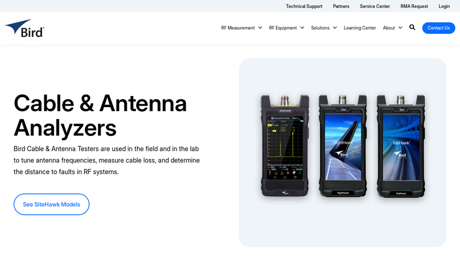The width and height of the screenshot is (460, 259).
Task: Click the Bird logo in the header
Action: [25, 28]
